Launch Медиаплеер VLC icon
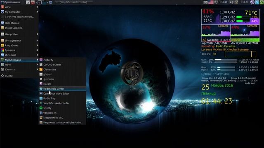Image resolution: width=264 pixels, height=148 pixels. pyautogui.click(x=41, y=118)
